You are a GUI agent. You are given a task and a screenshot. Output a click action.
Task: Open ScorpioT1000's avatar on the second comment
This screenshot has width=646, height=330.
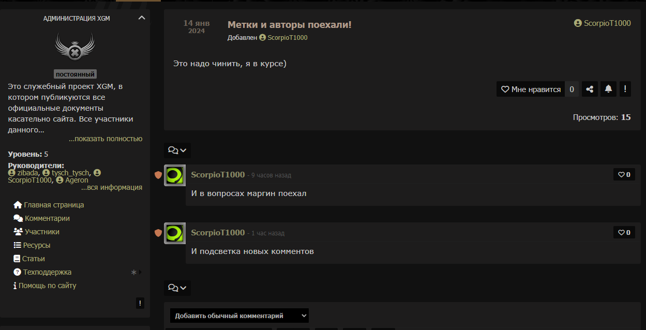pos(175,233)
